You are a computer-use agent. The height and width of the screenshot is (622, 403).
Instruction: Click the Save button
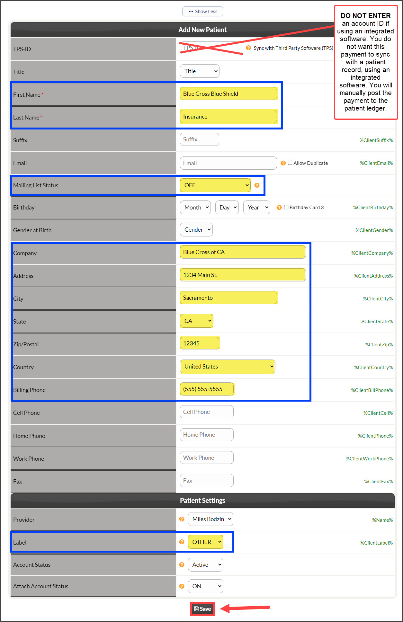[202, 609]
